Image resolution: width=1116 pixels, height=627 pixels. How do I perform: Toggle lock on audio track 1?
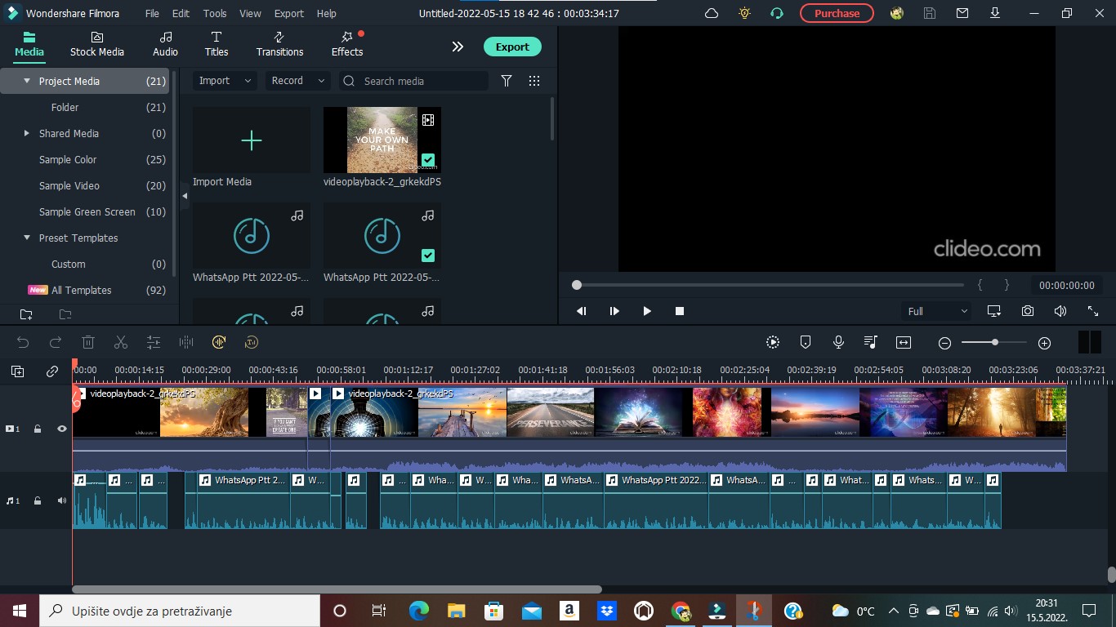[x=38, y=500]
